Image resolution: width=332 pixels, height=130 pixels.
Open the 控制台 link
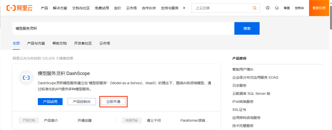(x=299, y=8)
